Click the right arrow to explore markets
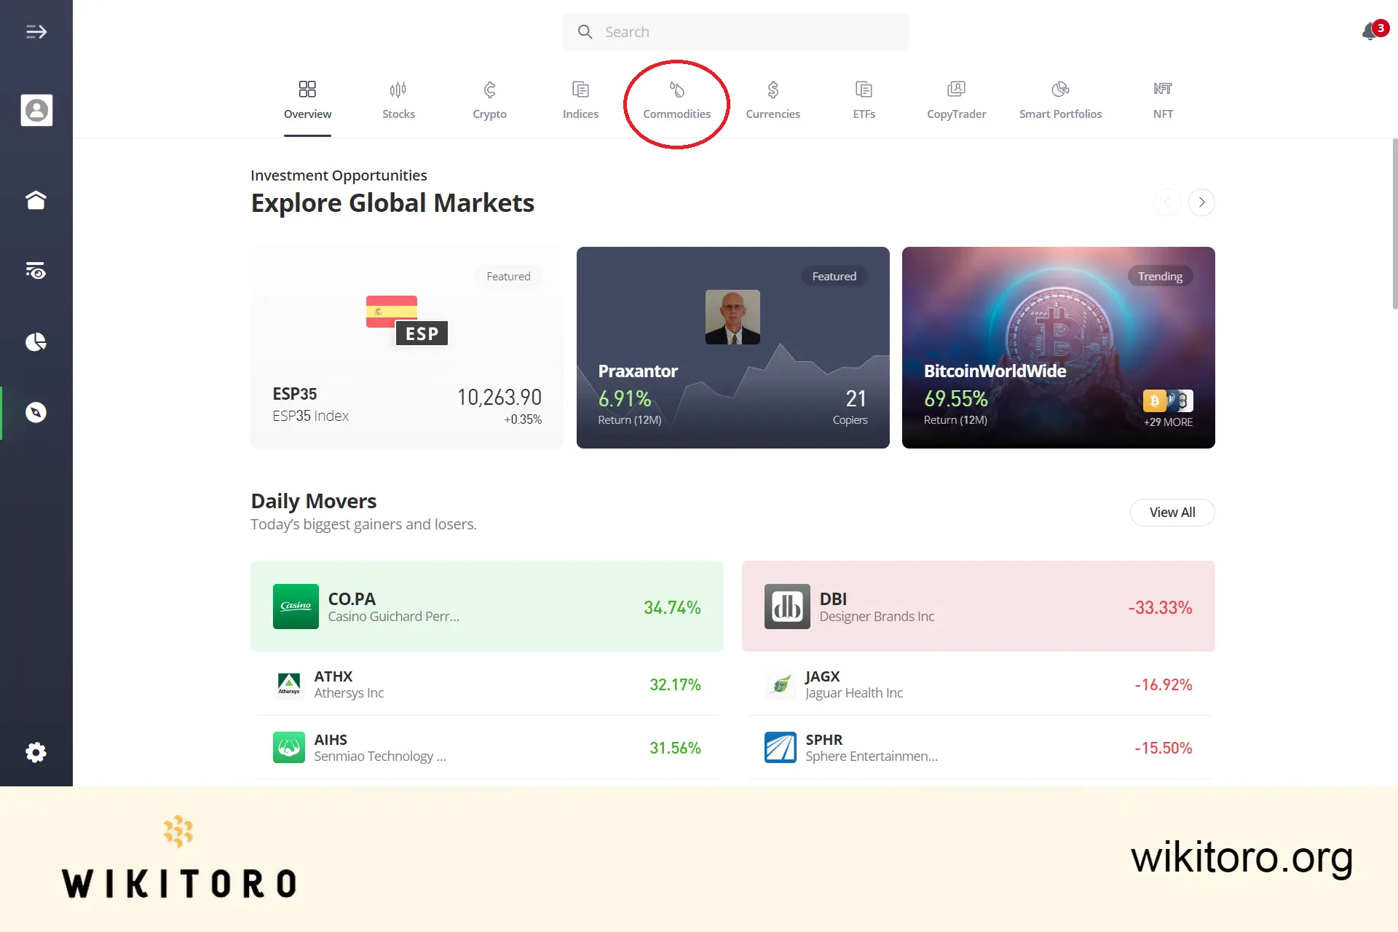This screenshot has height=932, width=1398. click(1201, 202)
